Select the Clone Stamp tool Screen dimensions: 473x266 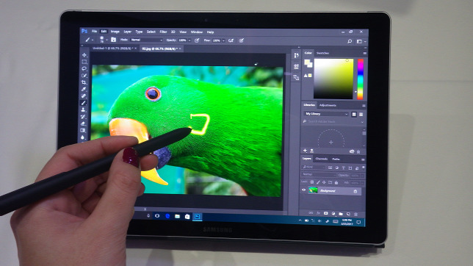[84, 110]
